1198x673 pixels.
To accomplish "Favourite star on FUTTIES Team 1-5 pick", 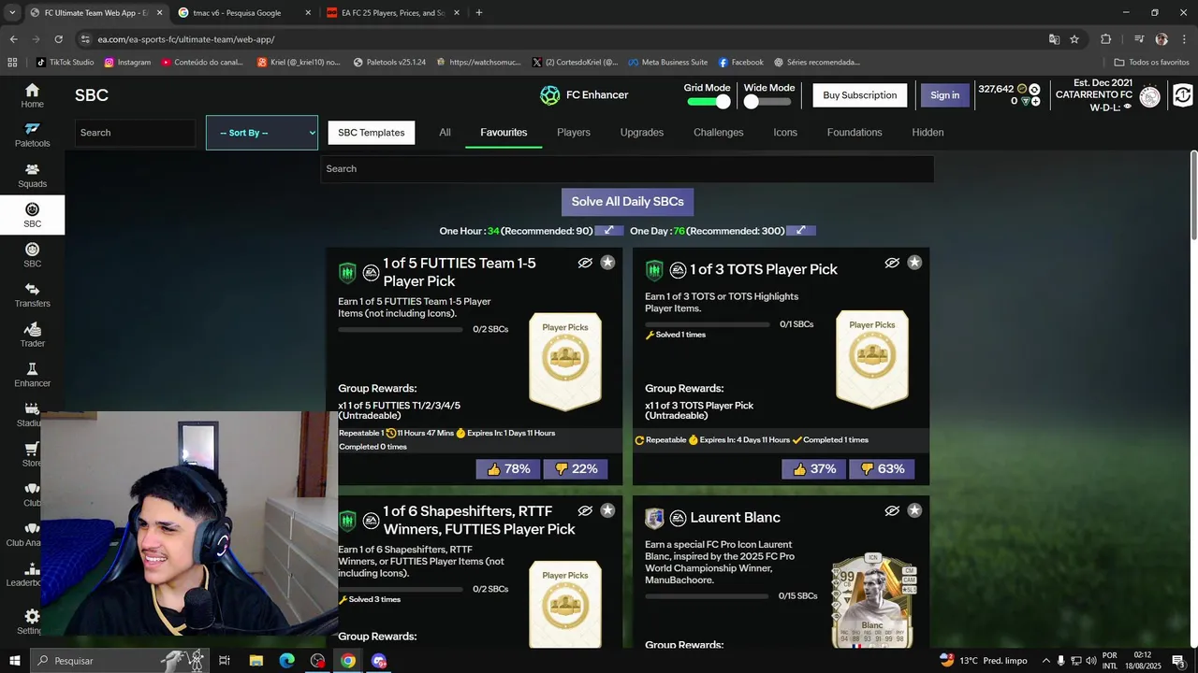I will point(607,263).
